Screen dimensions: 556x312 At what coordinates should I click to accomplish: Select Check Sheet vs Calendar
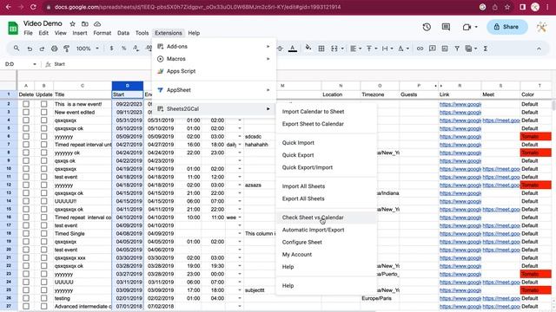[x=313, y=218]
